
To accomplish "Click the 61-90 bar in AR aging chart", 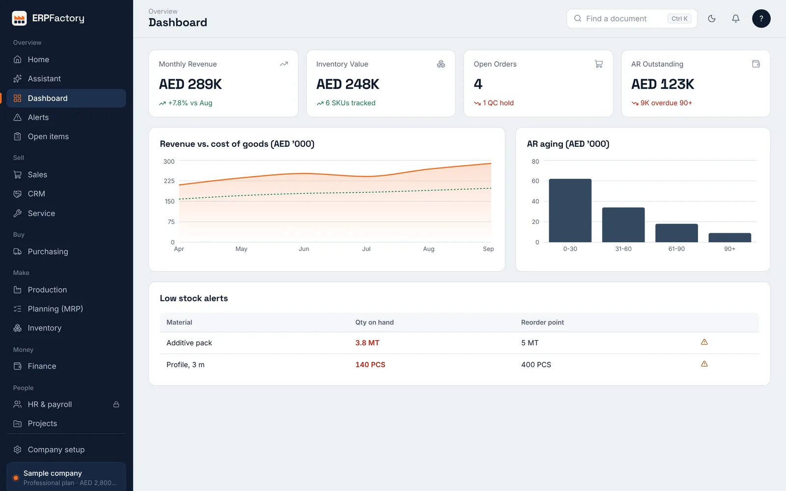I will (x=676, y=233).
